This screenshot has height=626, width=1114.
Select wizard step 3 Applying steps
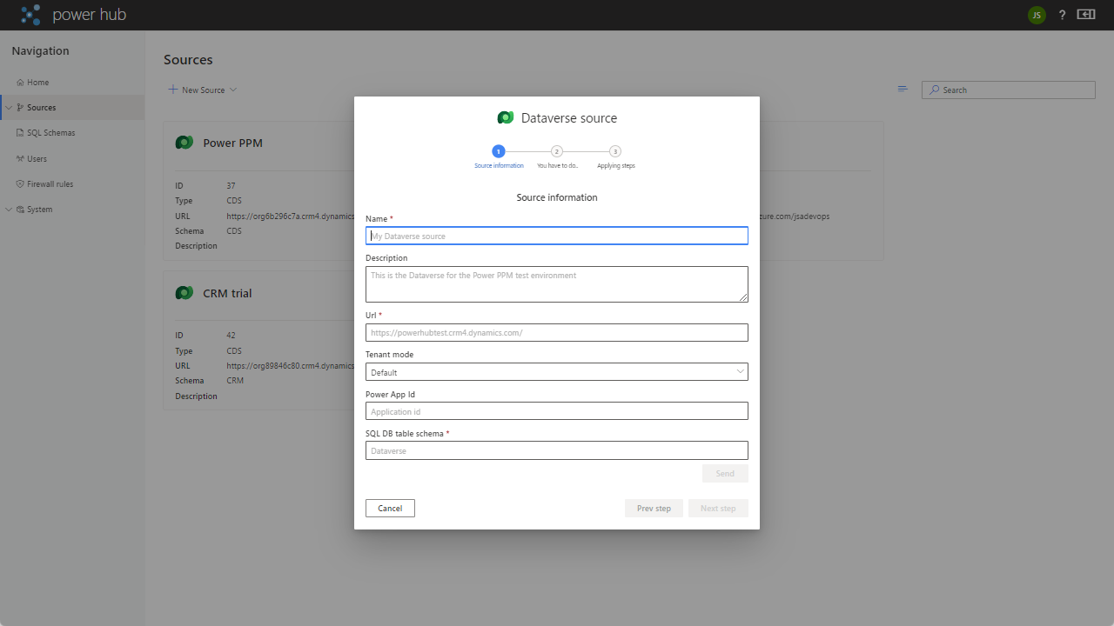click(615, 151)
